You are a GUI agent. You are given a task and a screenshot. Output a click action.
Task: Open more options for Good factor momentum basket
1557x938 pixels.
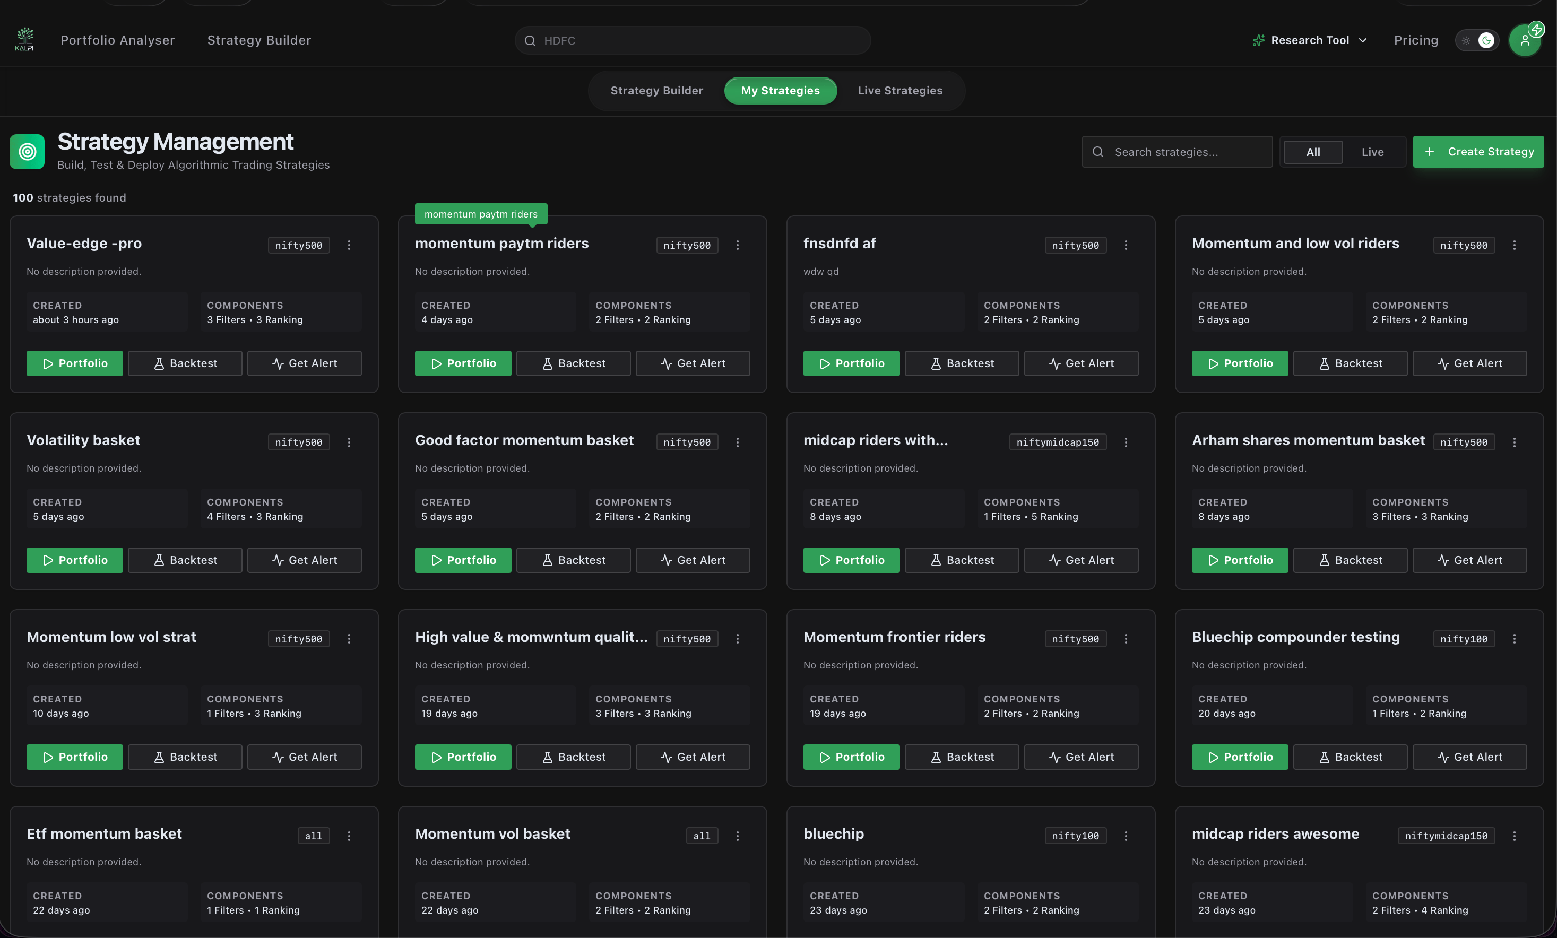pyautogui.click(x=738, y=442)
